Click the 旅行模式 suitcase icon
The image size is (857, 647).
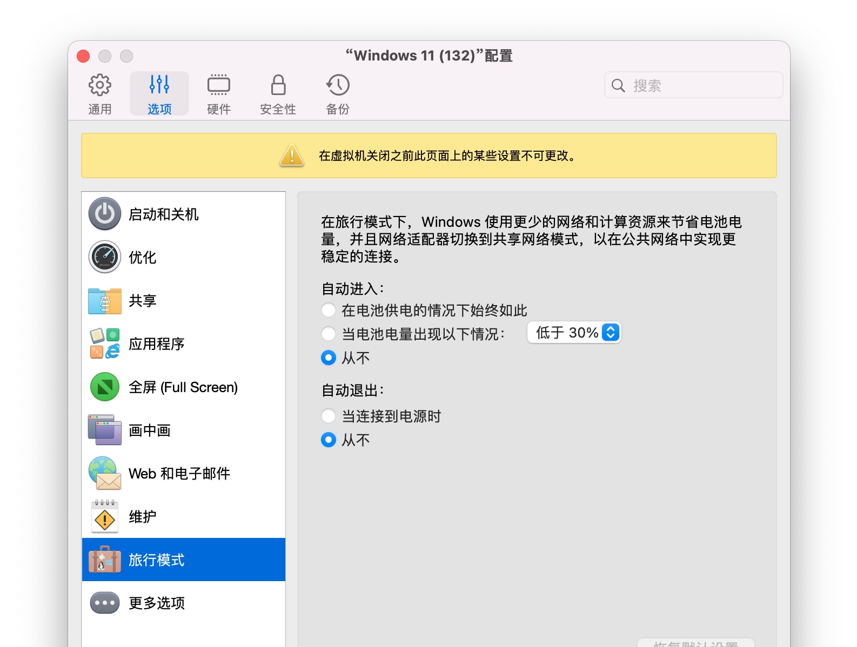(x=105, y=560)
